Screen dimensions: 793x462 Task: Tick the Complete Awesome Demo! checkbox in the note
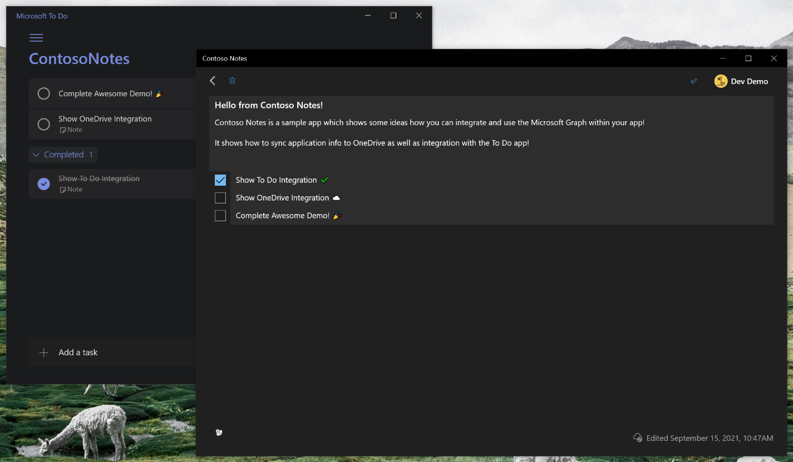[220, 216]
